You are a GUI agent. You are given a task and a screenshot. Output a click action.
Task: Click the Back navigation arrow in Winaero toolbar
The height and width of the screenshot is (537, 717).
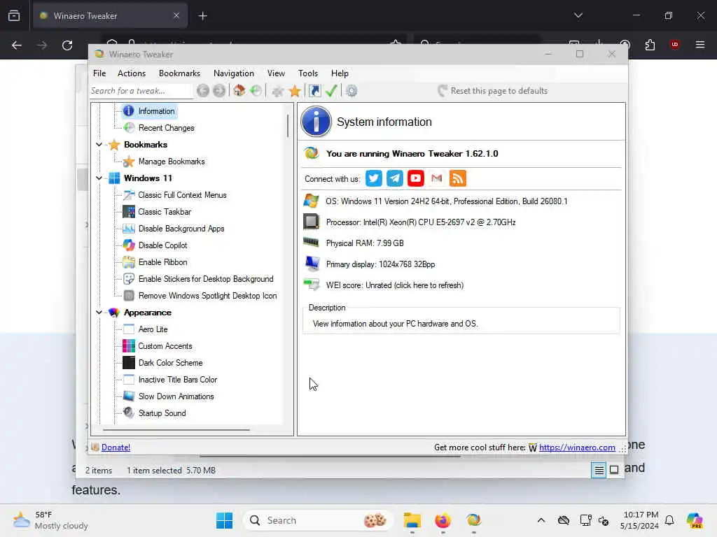[203, 91]
